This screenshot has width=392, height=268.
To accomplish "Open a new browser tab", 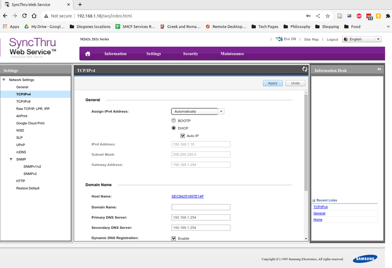I will pyautogui.click(x=80, y=4).
